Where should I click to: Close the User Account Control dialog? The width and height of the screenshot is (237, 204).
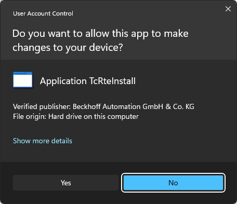[228, 9]
